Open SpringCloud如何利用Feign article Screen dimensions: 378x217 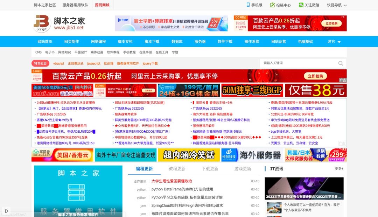pos(187,205)
